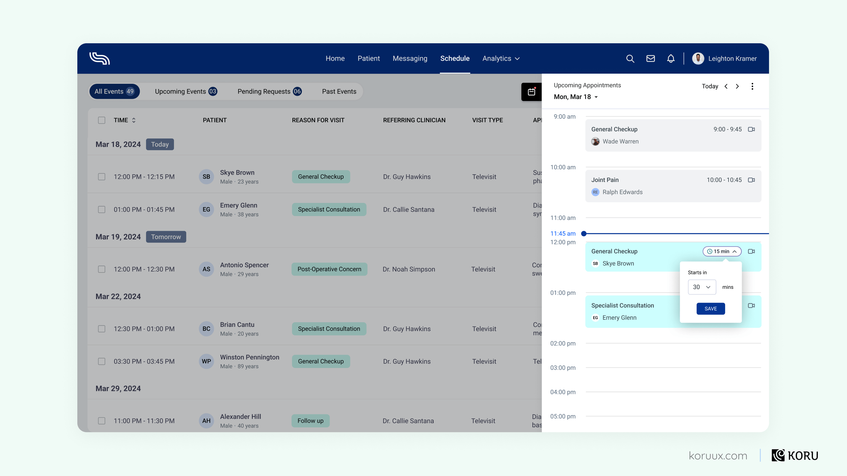Open the 30 mins dropdown in Starts in popup
The width and height of the screenshot is (847, 476).
pyautogui.click(x=702, y=287)
